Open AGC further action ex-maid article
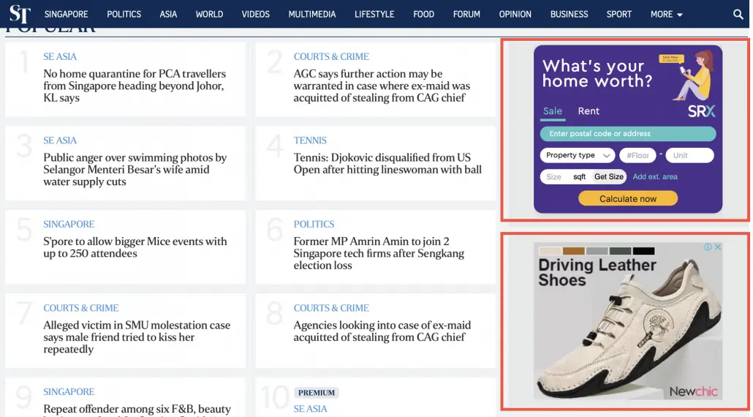 pos(382,86)
